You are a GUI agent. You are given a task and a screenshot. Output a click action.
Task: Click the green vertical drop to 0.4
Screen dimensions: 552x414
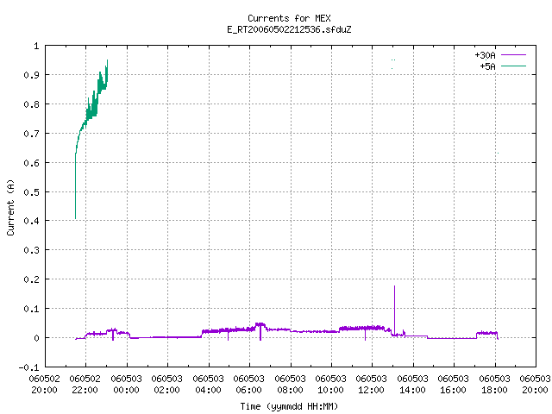point(75,186)
